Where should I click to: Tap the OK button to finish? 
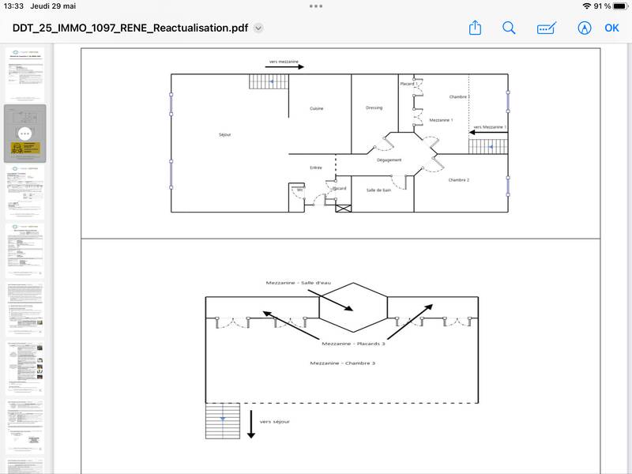click(x=611, y=28)
